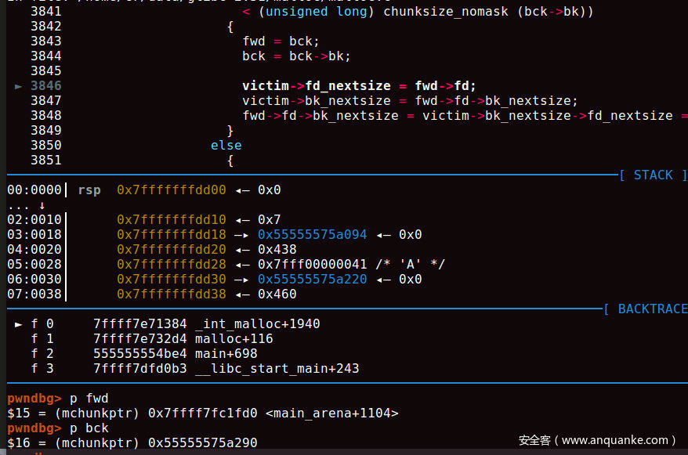
Task: Click the else keyword on line 3850
Action: click(226, 146)
